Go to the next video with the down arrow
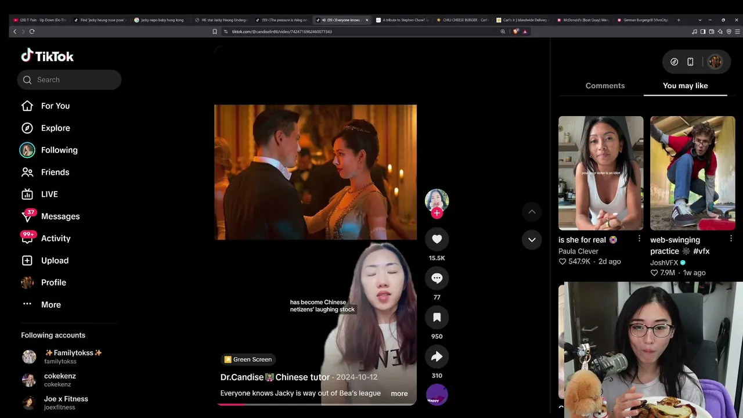Viewport: 743px width, 418px height. 532,240
